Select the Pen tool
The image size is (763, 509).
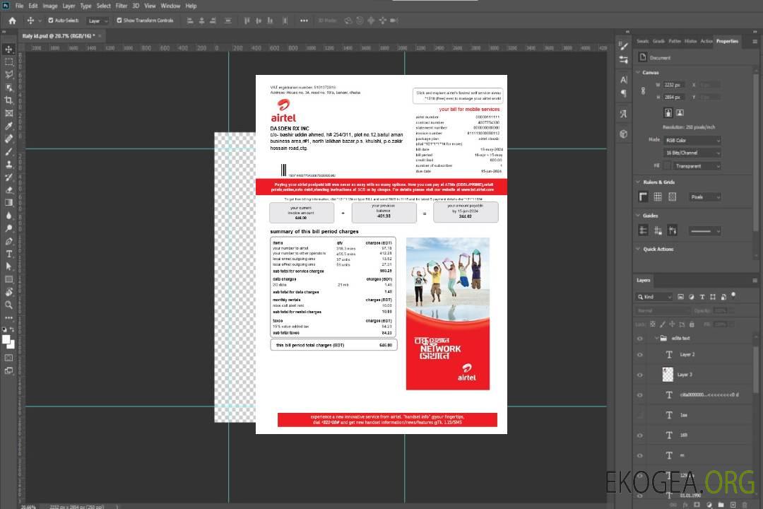point(8,241)
